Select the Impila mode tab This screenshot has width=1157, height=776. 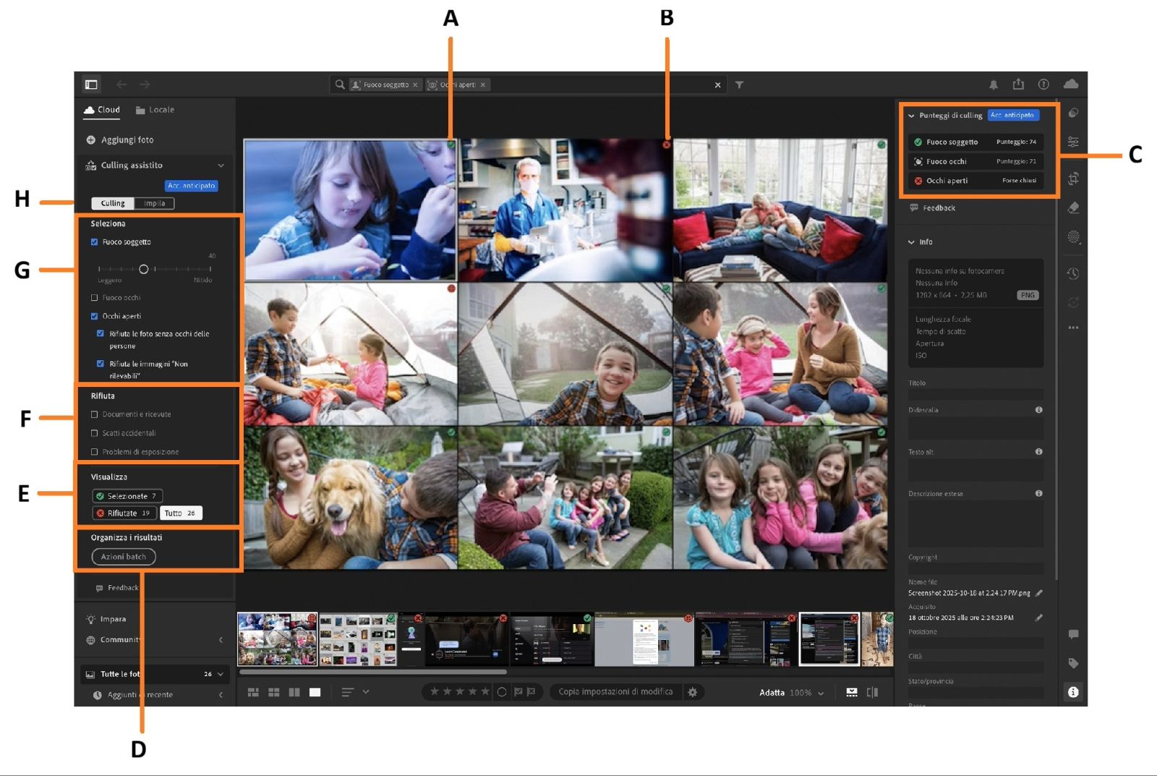154,203
